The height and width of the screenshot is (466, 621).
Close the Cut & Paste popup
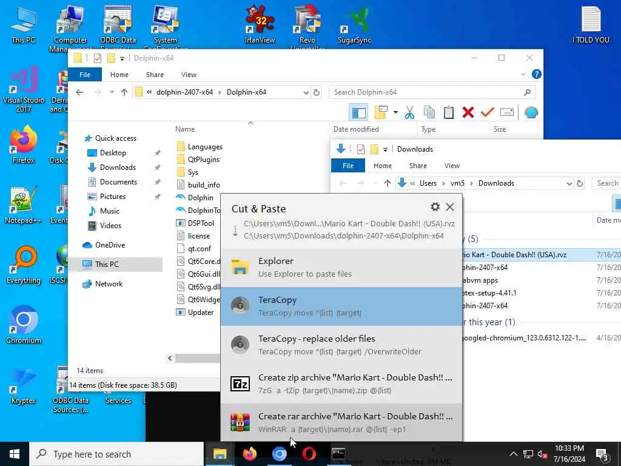450,207
